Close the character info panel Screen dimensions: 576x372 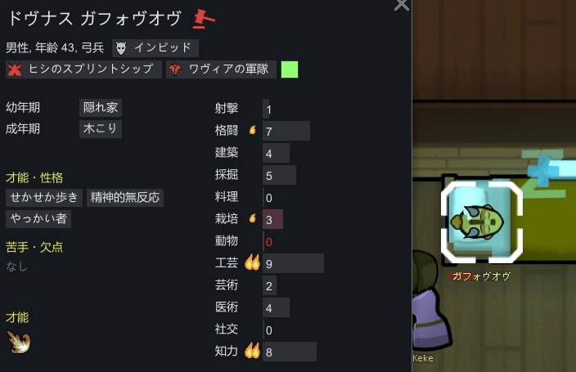pos(401,5)
